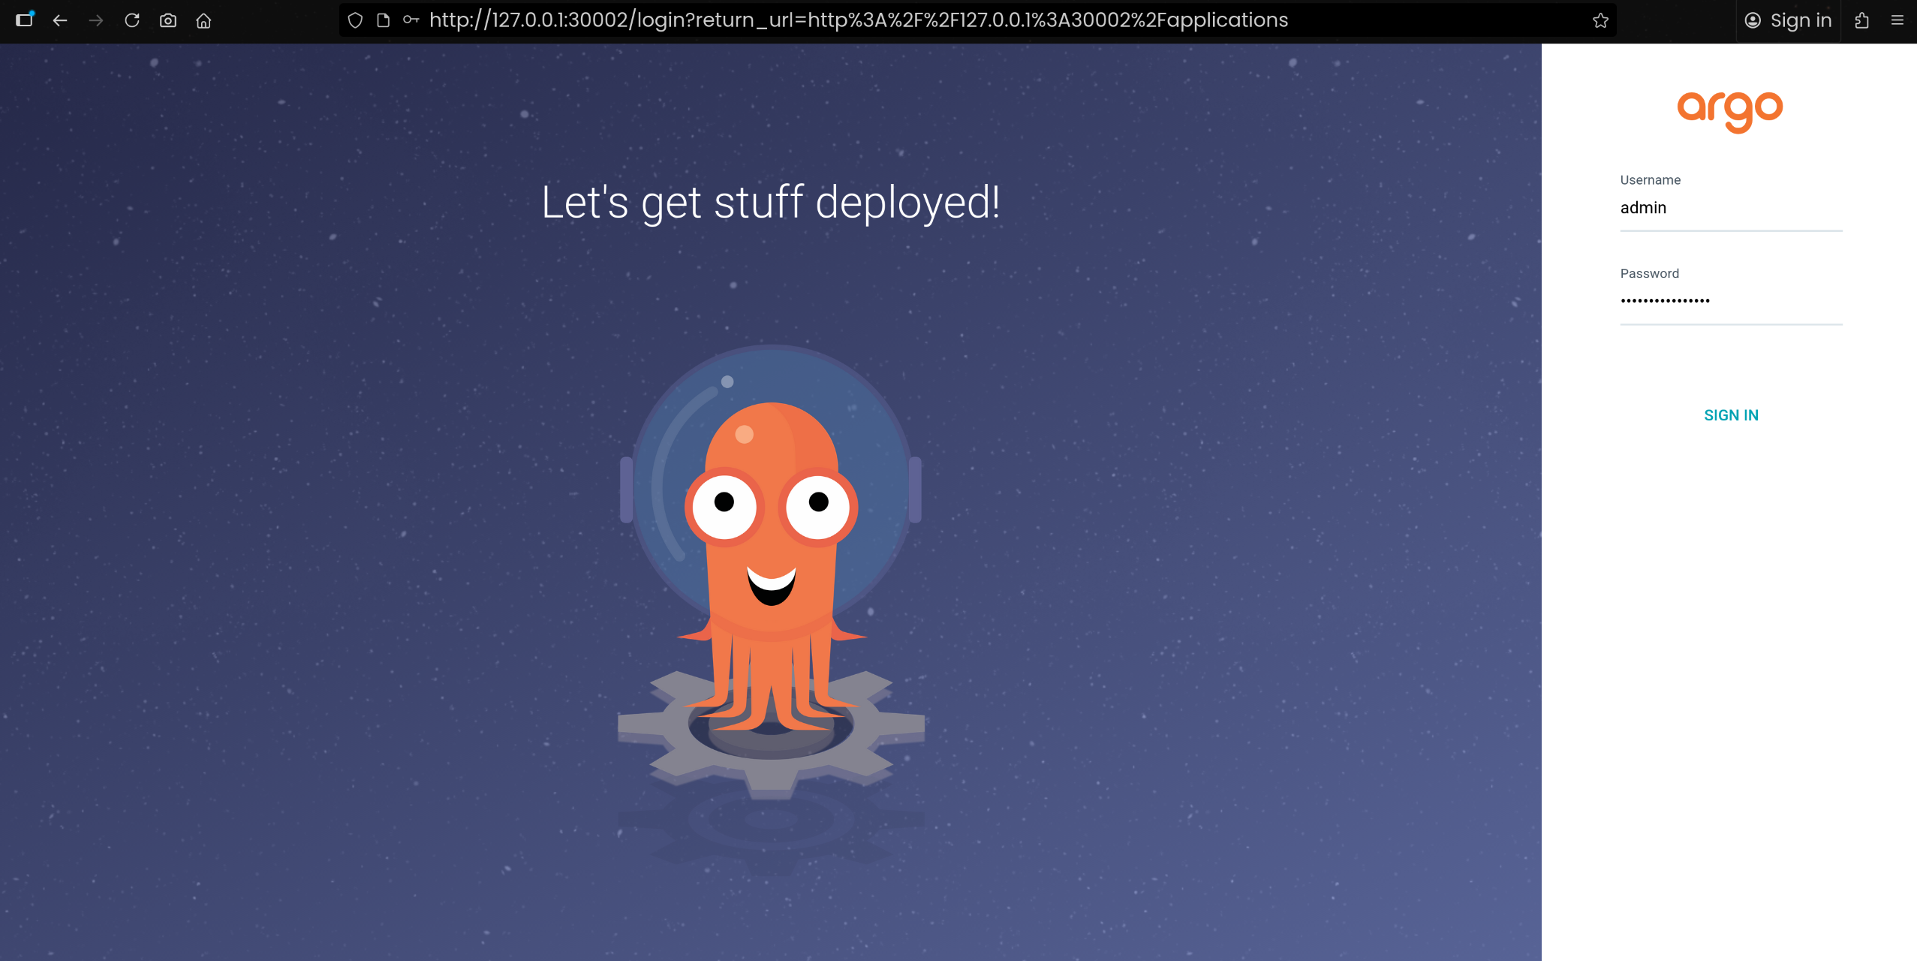Screen dimensions: 1917x961
Task: Click the camera screenshot icon
Action: (x=168, y=20)
